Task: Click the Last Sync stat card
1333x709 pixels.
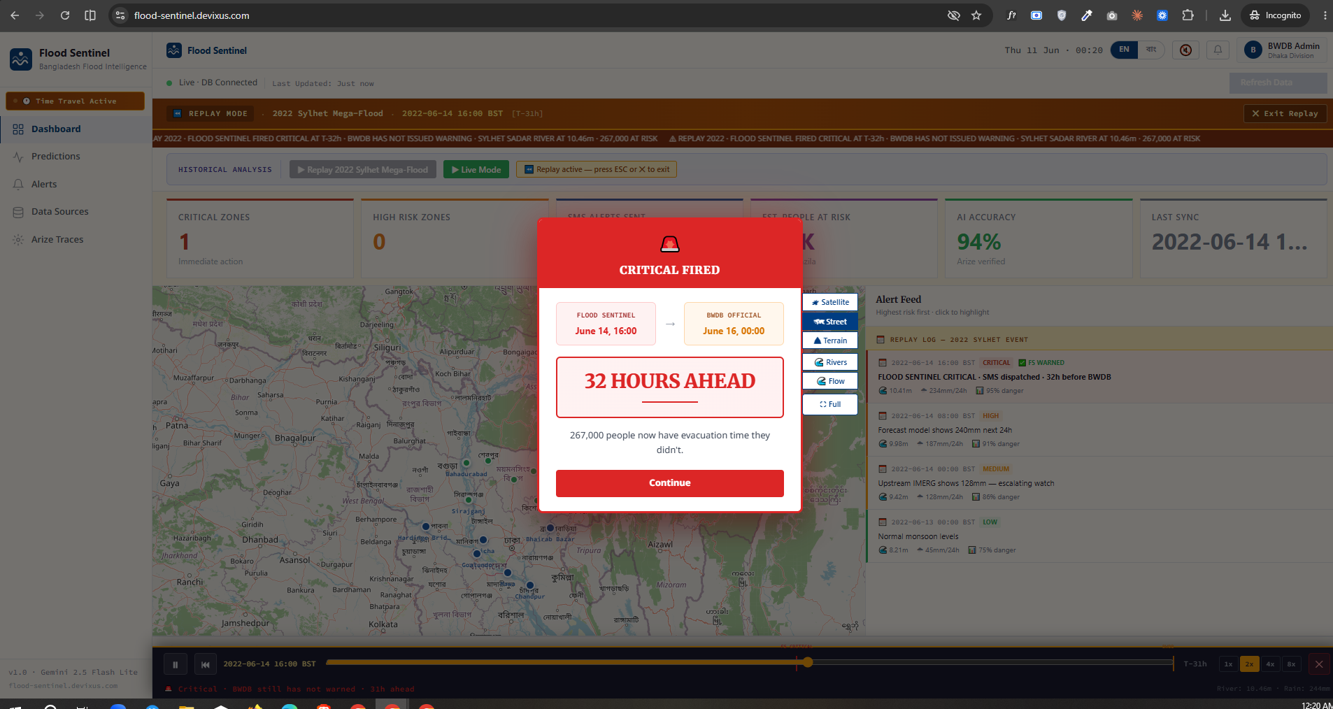Action: click(1234, 238)
